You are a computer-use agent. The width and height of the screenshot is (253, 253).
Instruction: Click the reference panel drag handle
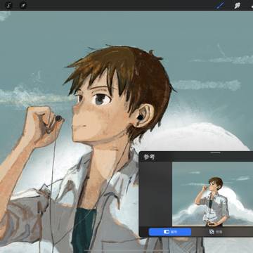coord(215,153)
